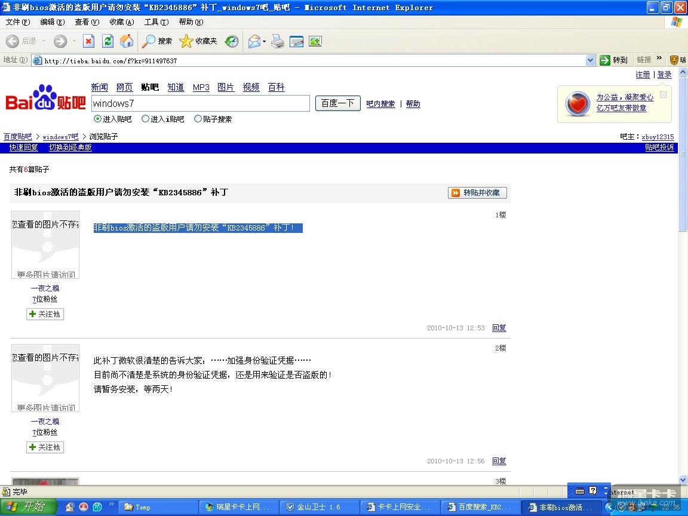Switch to 知道 Baidu tab link
688x516 pixels.
(176, 87)
